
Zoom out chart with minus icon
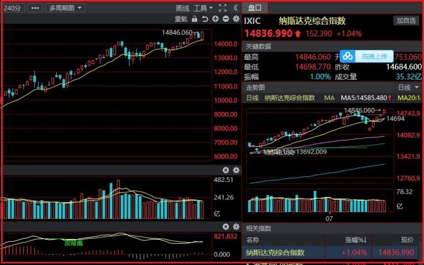226,19
